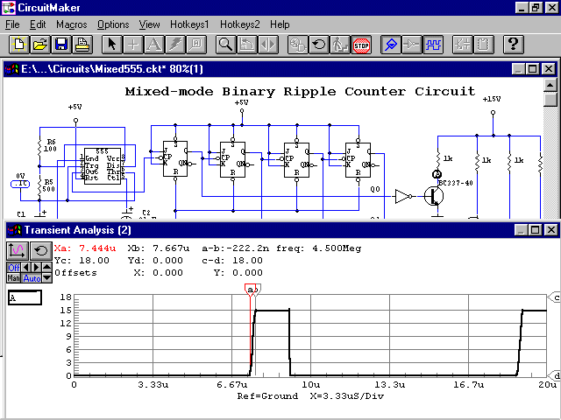Viewport: 561px width, 420px height.
Task: Select the Text tool (A icon)
Action: pyautogui.click(x=153, y=44)
